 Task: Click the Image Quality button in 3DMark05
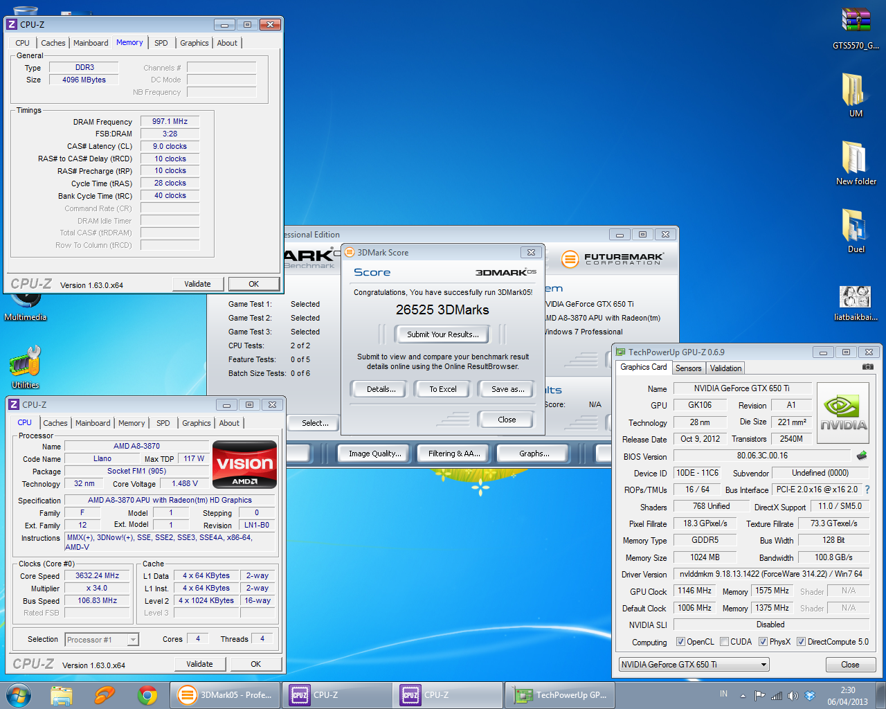coord(375,454)
